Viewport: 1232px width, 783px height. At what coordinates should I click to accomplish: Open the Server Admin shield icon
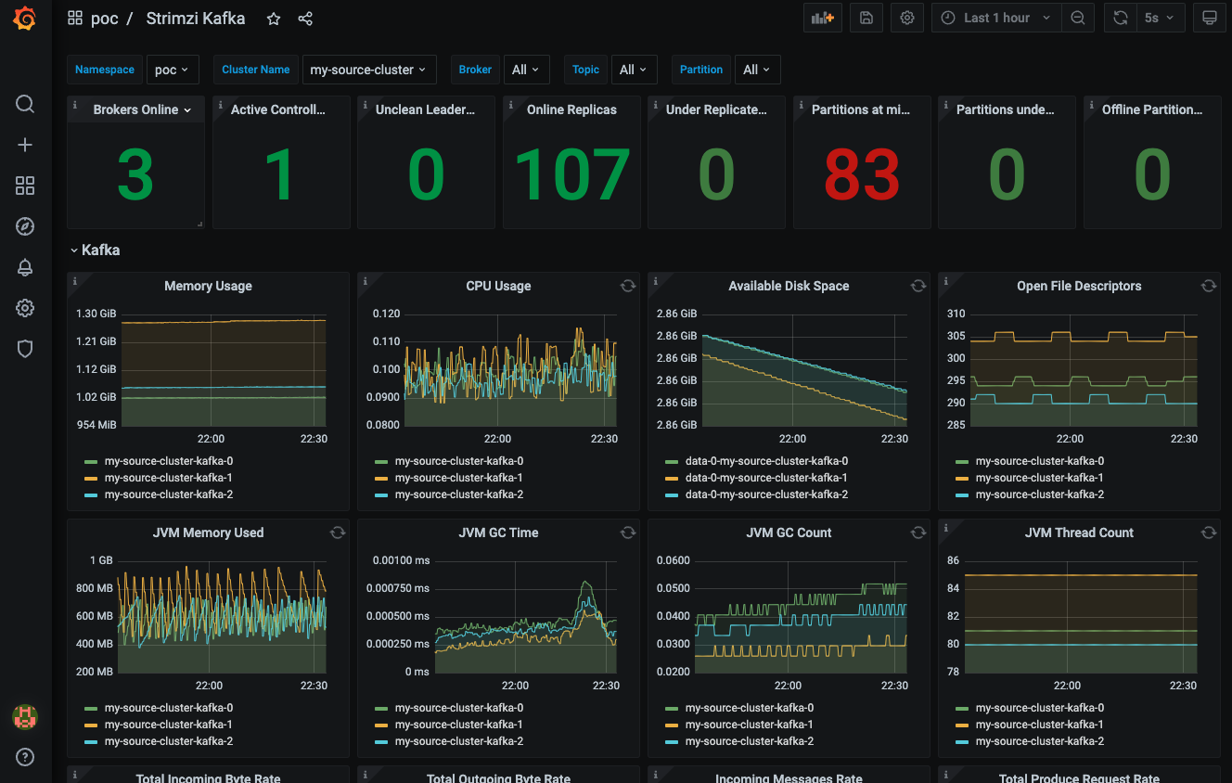(x=25, y=349)
